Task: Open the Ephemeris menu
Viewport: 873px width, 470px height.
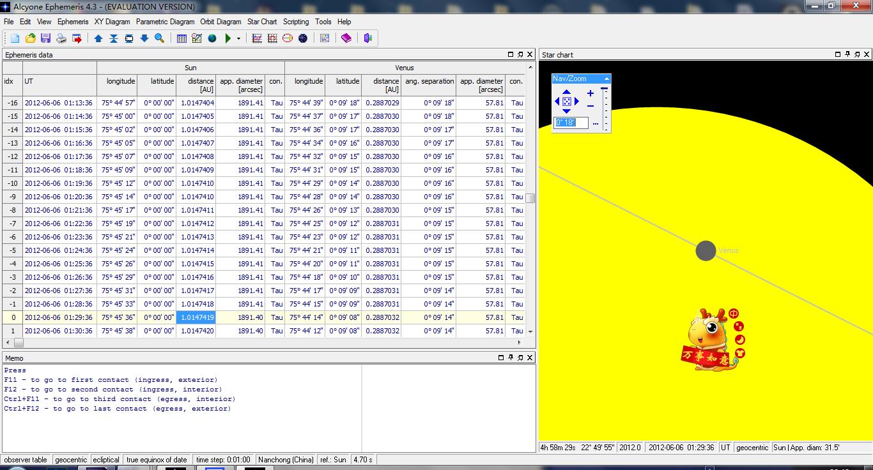Action: point(73,22)
